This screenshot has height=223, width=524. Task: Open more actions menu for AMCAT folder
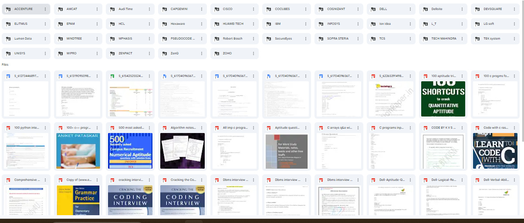click(x=97, y=9)
